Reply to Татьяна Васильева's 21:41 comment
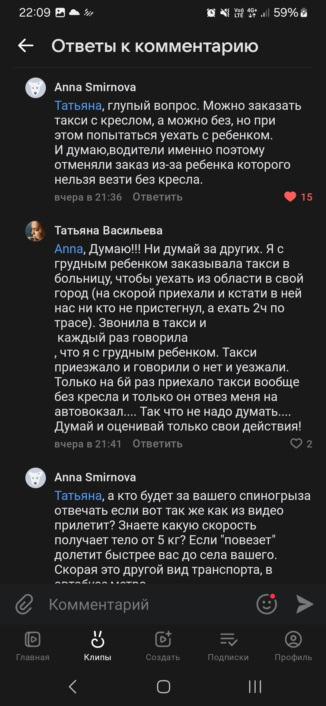326x706 pixels. [x=158, y=444]
